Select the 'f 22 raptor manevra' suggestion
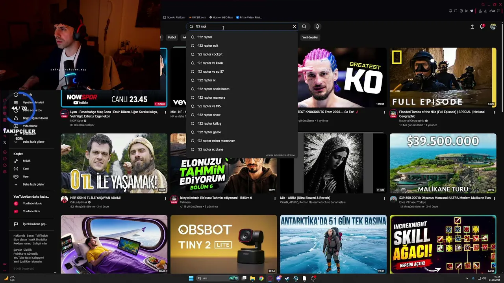The height and width of the screenshot is (283, 504). (x=242, y=97)
